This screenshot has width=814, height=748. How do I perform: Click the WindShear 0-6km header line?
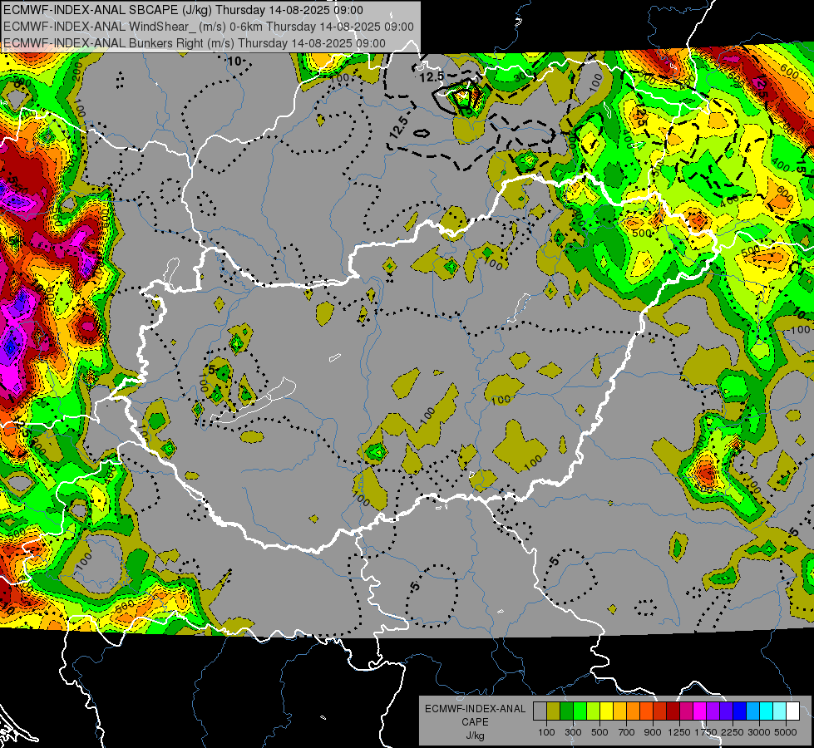click(209, 27)
